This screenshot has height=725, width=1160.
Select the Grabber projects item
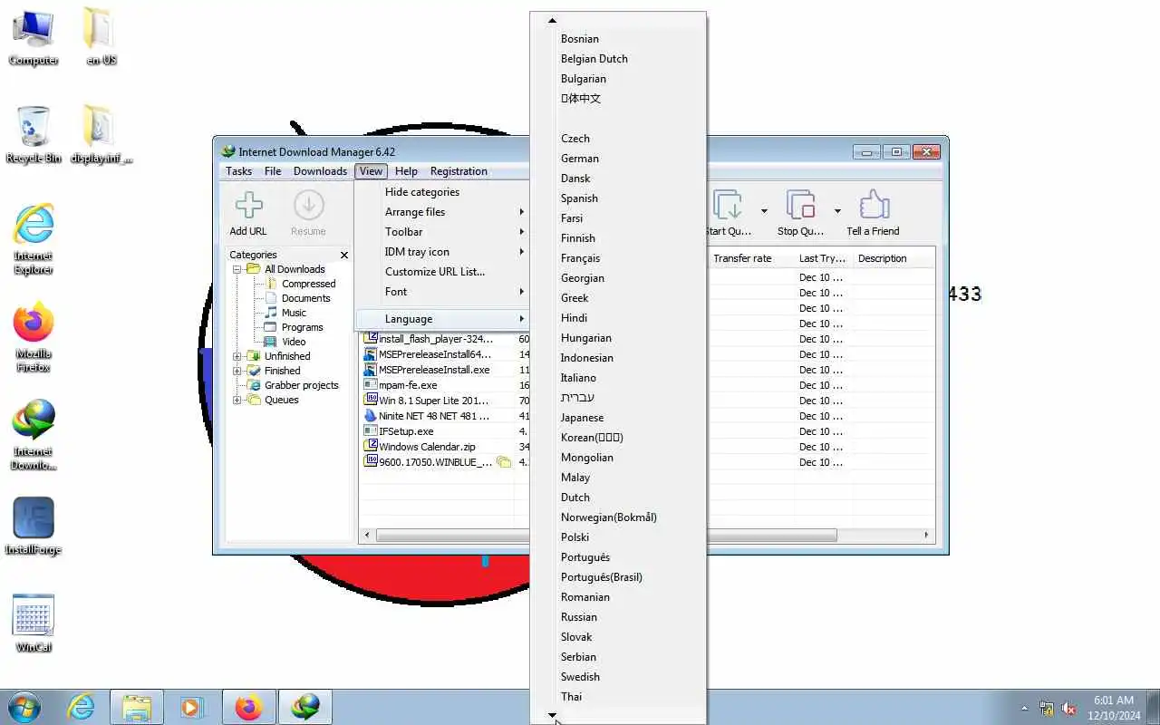pos(301,385)
